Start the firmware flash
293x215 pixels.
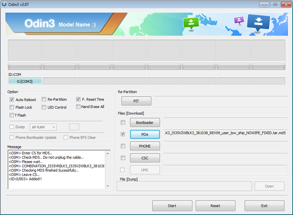(172, 206)
